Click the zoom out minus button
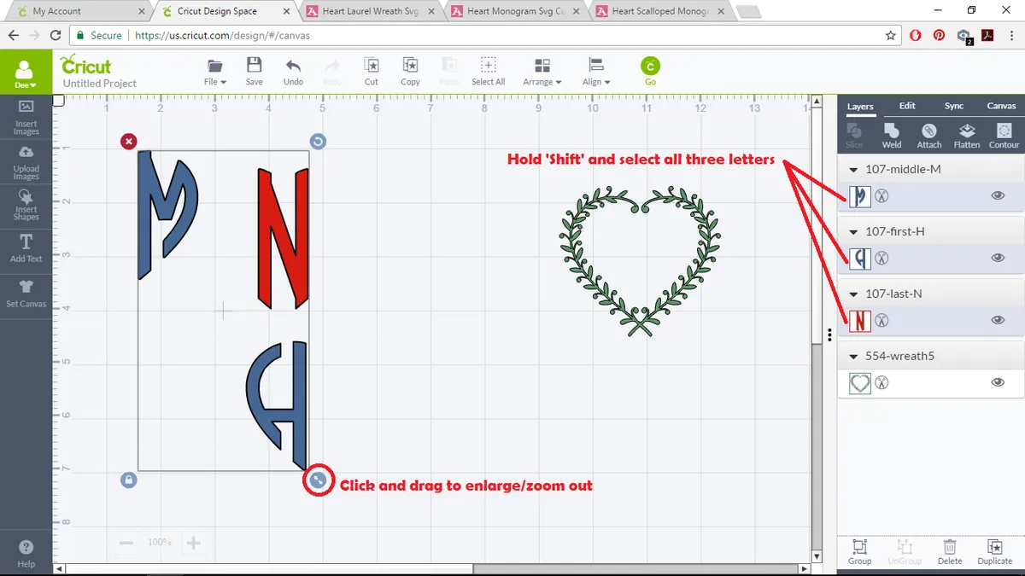Image resolution: width=1025 pixels, height=576 pixels. click(x=126, y=543)
